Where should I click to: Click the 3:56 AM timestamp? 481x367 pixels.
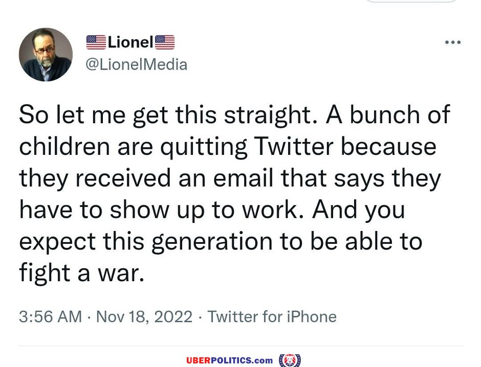50,316
